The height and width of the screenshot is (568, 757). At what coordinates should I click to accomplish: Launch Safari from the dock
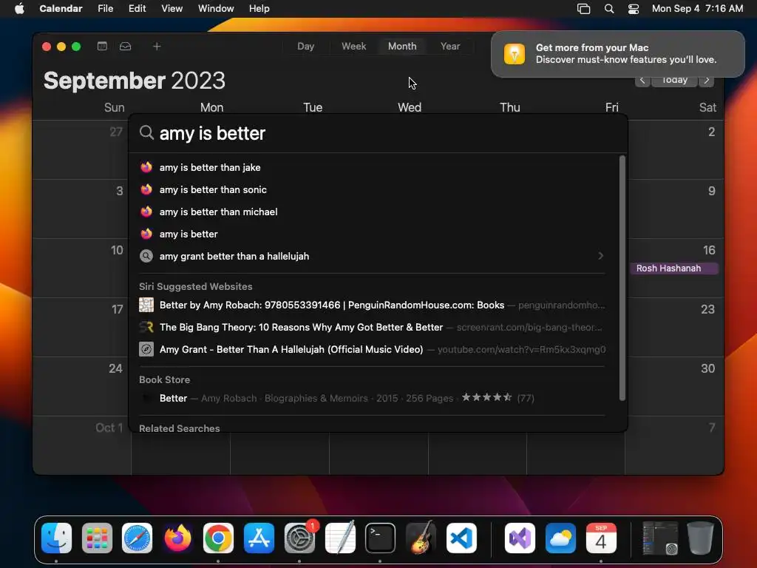click(137, 538)
